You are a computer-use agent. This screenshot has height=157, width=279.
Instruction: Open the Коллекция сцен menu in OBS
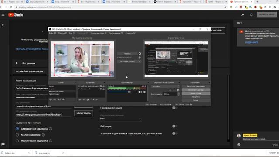tap(99, 33)
